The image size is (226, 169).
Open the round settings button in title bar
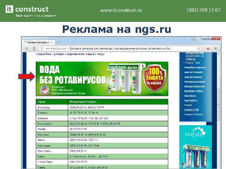click(x=194, y=38)
